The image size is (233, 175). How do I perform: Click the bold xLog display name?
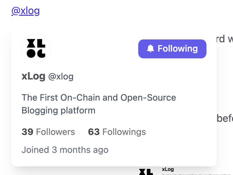coord(33,76)
